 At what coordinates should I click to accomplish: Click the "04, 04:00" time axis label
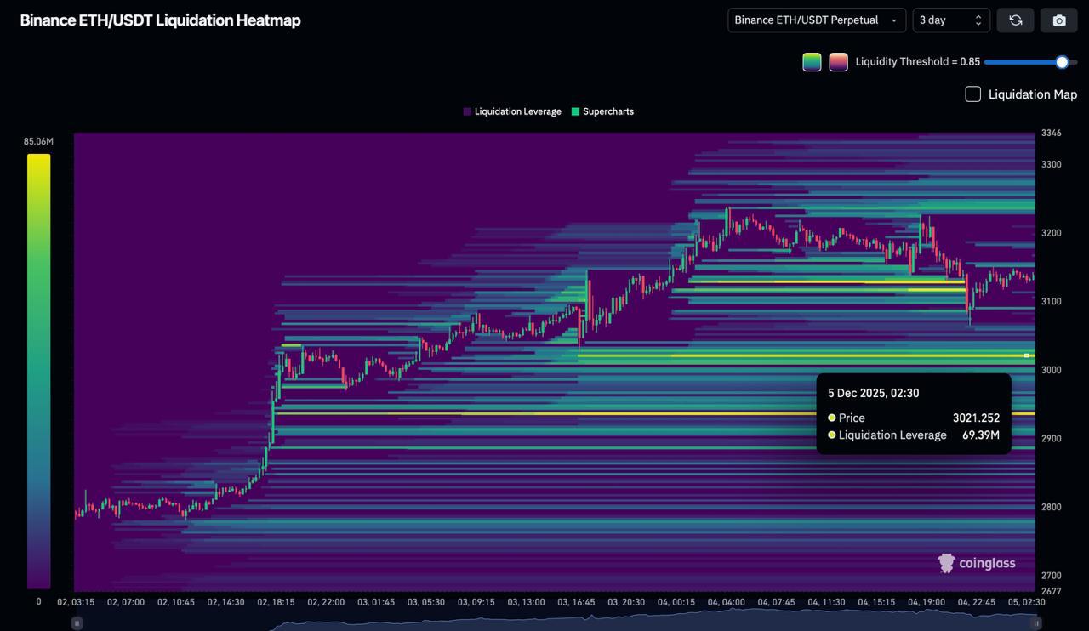point(727,602)
